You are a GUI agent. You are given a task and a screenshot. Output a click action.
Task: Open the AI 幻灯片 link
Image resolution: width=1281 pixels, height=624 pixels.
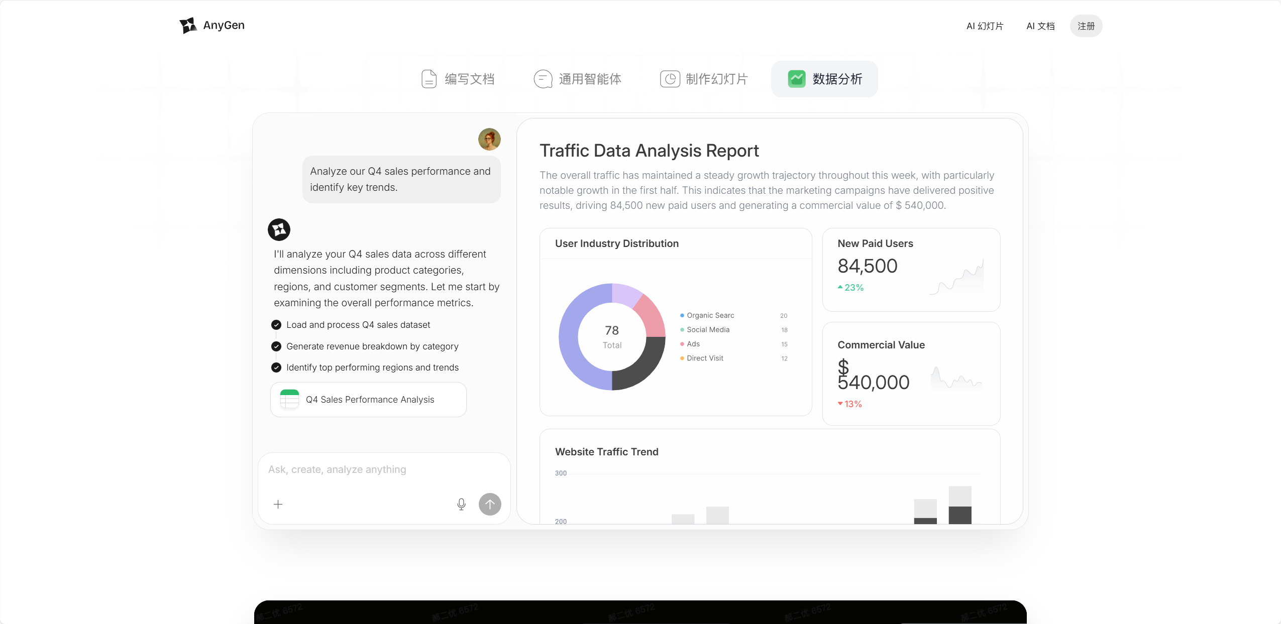pos(985,26)
